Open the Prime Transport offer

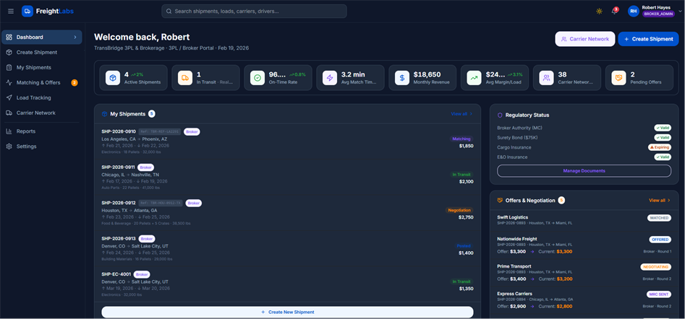click(x=584, y=272)
